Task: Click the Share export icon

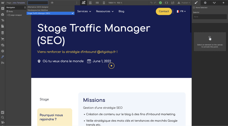Action: [x=173, y=3]
